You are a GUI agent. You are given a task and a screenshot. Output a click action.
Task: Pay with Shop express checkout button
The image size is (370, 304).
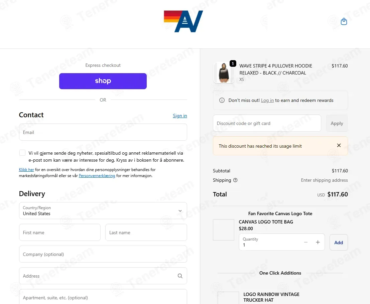103,81
